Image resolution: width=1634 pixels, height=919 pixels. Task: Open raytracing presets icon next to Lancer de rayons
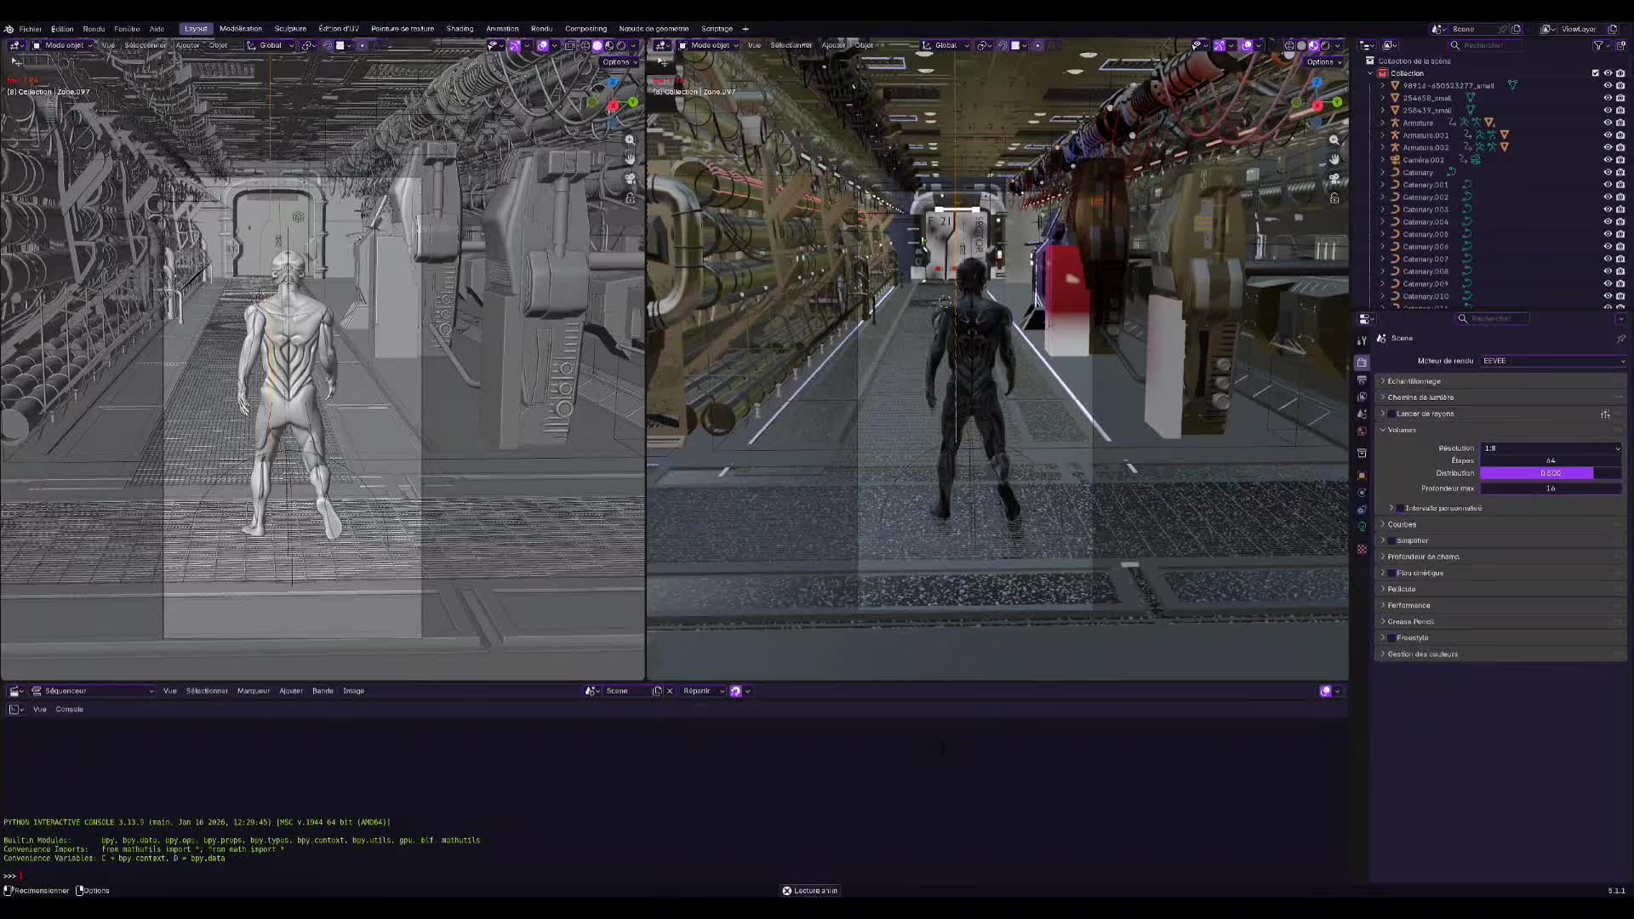[1605, 414]
